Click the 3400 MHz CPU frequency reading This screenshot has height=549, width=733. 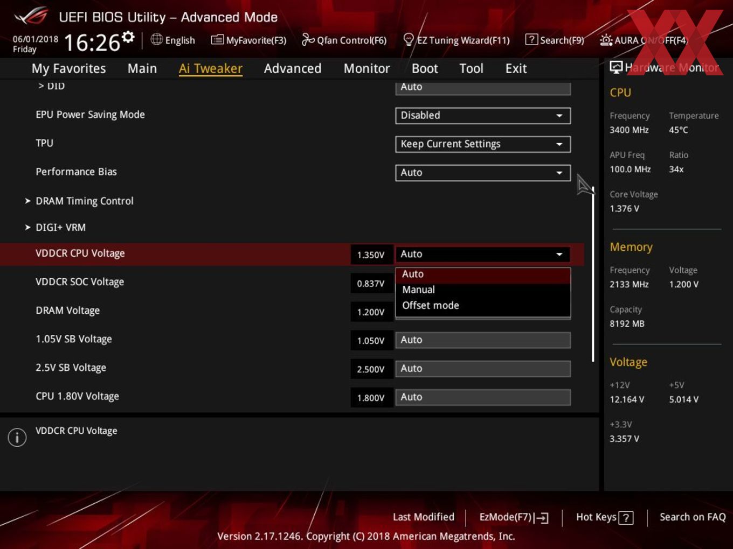pyautogui.click(x=629, y=130)
